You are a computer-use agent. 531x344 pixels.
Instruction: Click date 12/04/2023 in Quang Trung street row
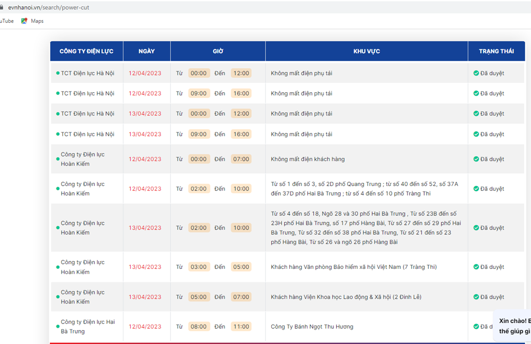[x=145, y=189]
